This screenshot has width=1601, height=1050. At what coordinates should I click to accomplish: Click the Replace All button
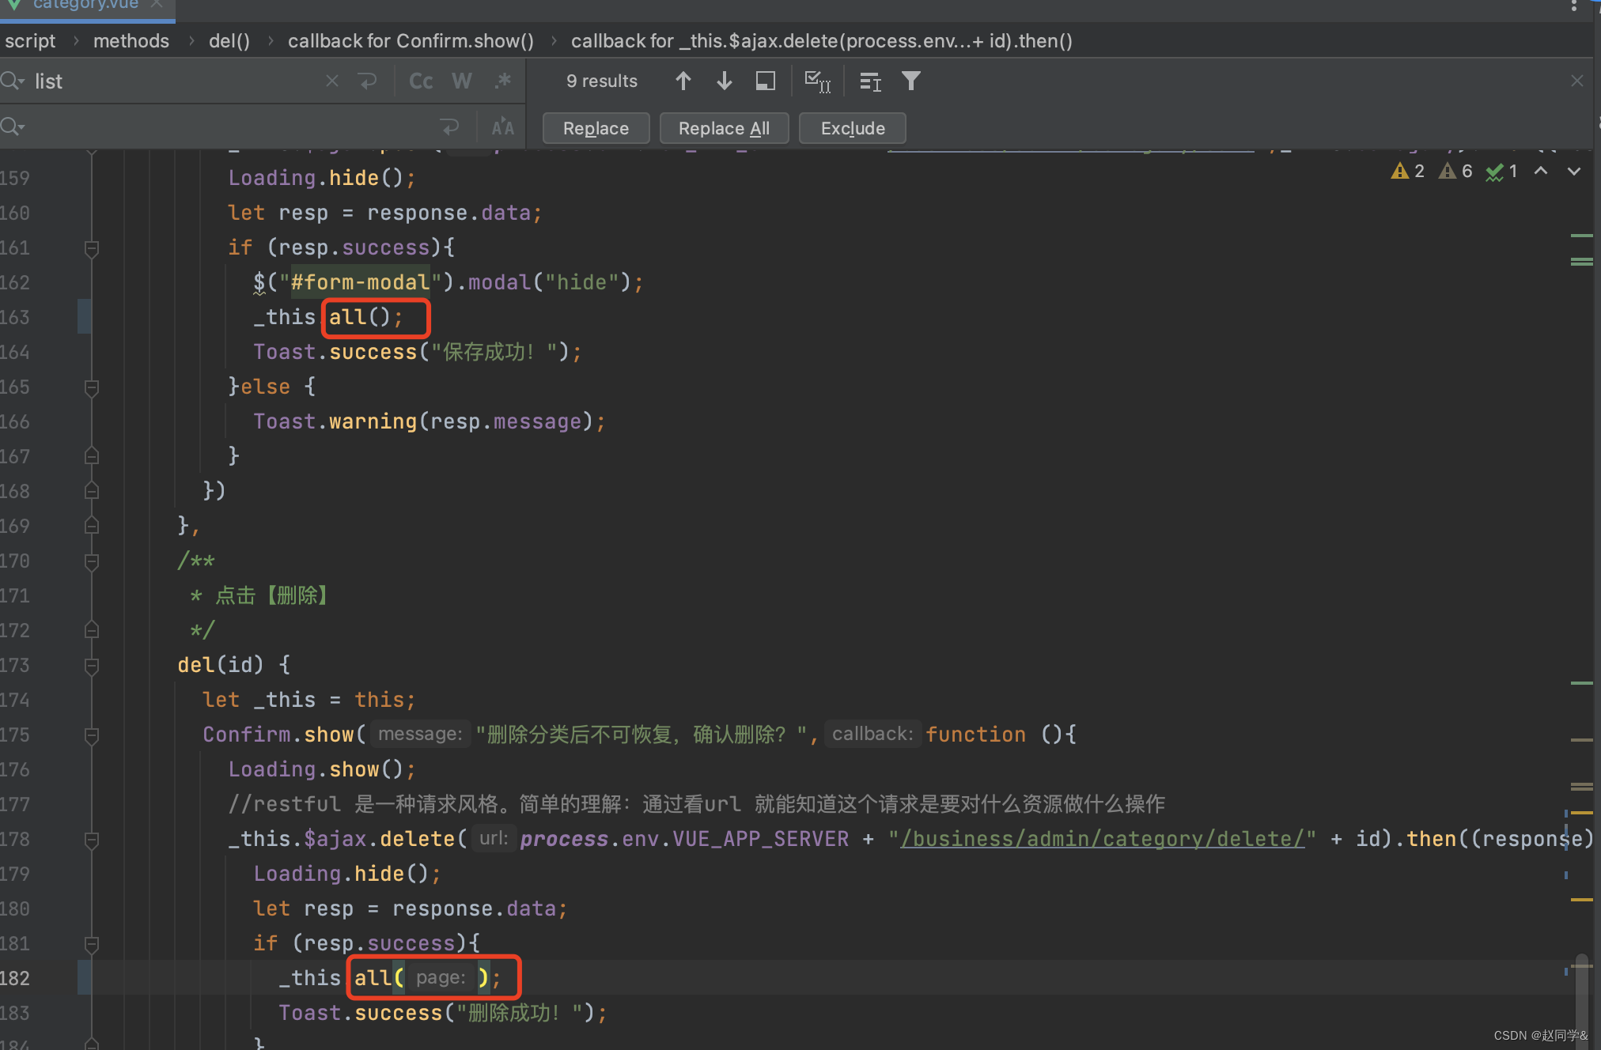pos(724,128)
